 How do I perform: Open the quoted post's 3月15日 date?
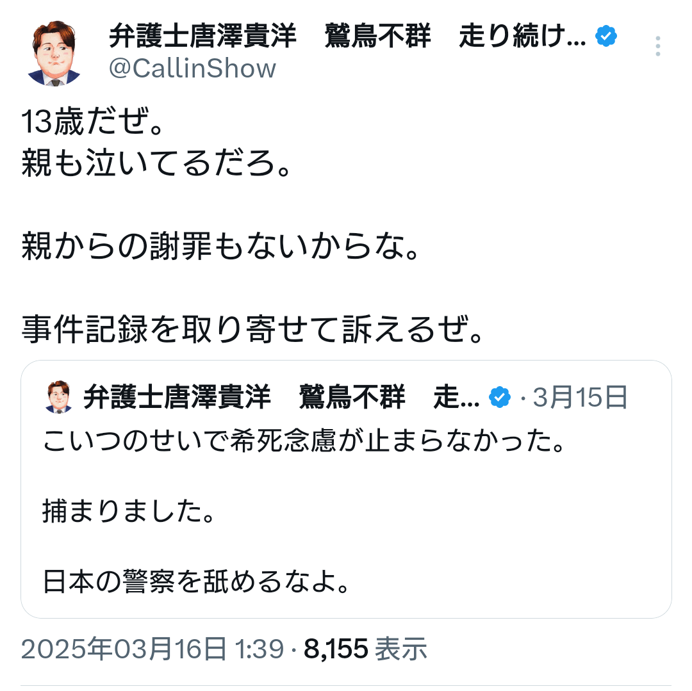[x=581, y=398]
